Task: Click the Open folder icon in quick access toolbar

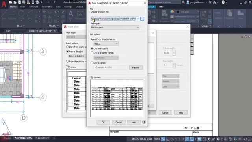Action: (15, 2)
